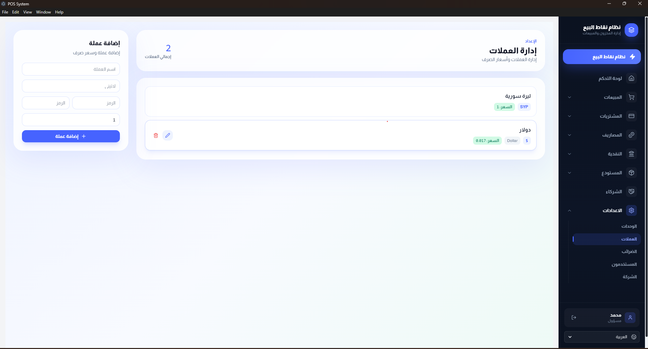Click the home icon next to لوحة التحكم
648x349 pixels.
tap(631, 78)
